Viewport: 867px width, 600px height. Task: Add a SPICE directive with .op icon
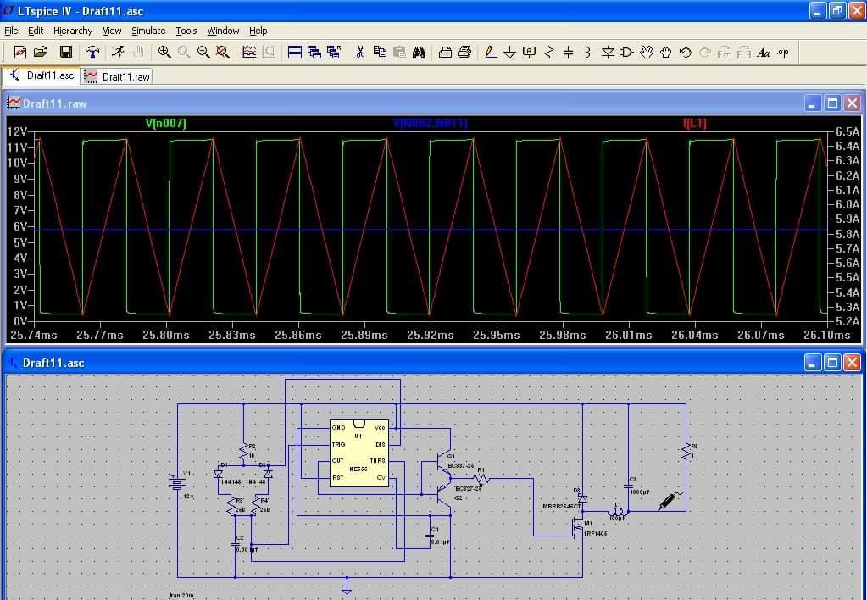click(x=783, y=53)
